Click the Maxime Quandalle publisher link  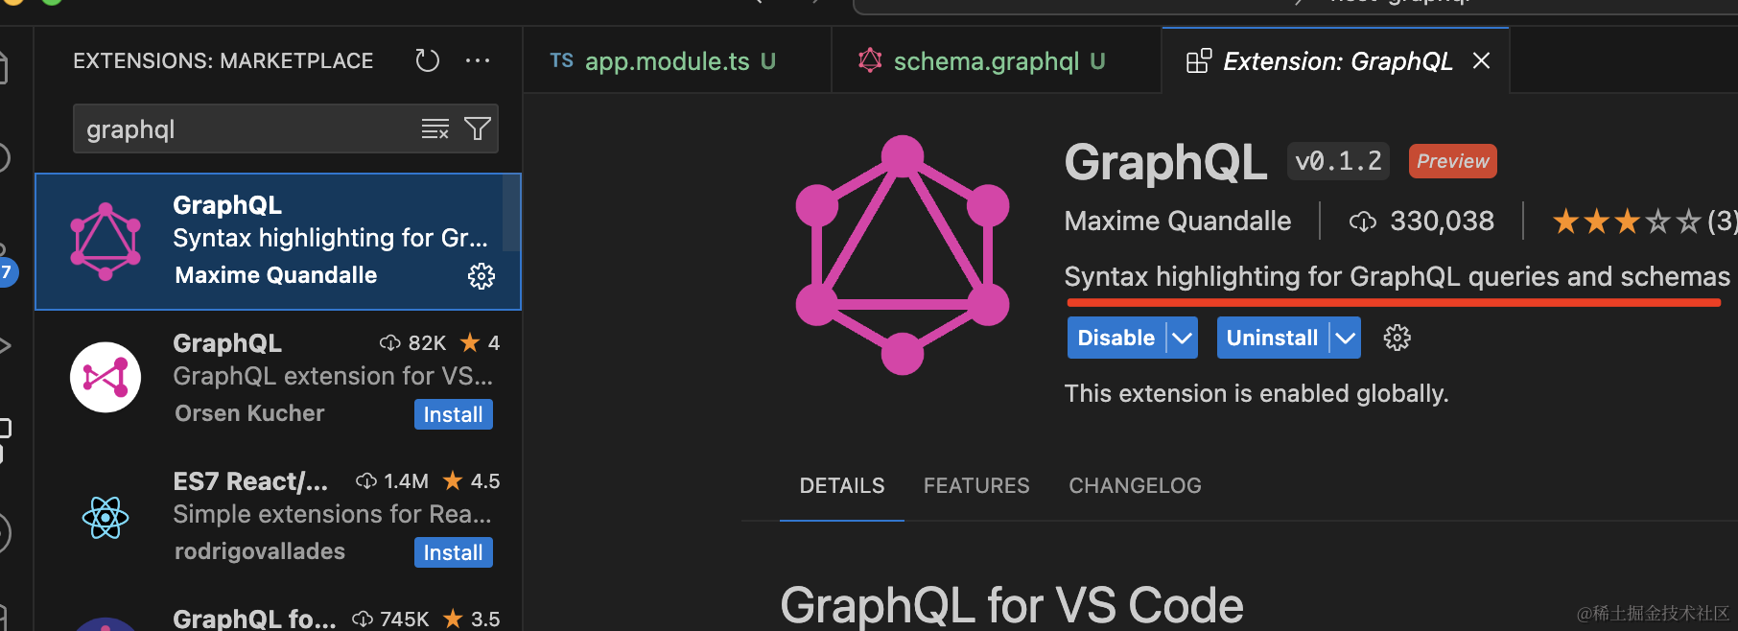coord(1178,222)
